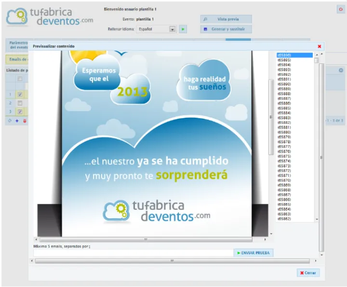Click the preview scroll left arrow
Viewport: 347px width, 287px height.
[36, 239]
